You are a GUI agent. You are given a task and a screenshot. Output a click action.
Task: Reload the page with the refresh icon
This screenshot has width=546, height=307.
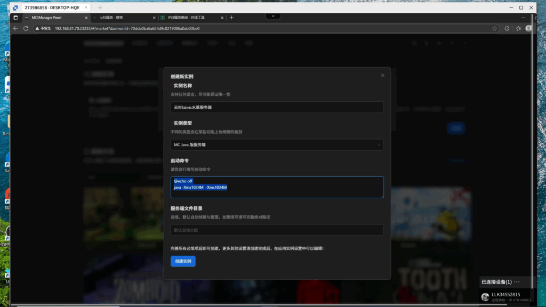[26, 28]
